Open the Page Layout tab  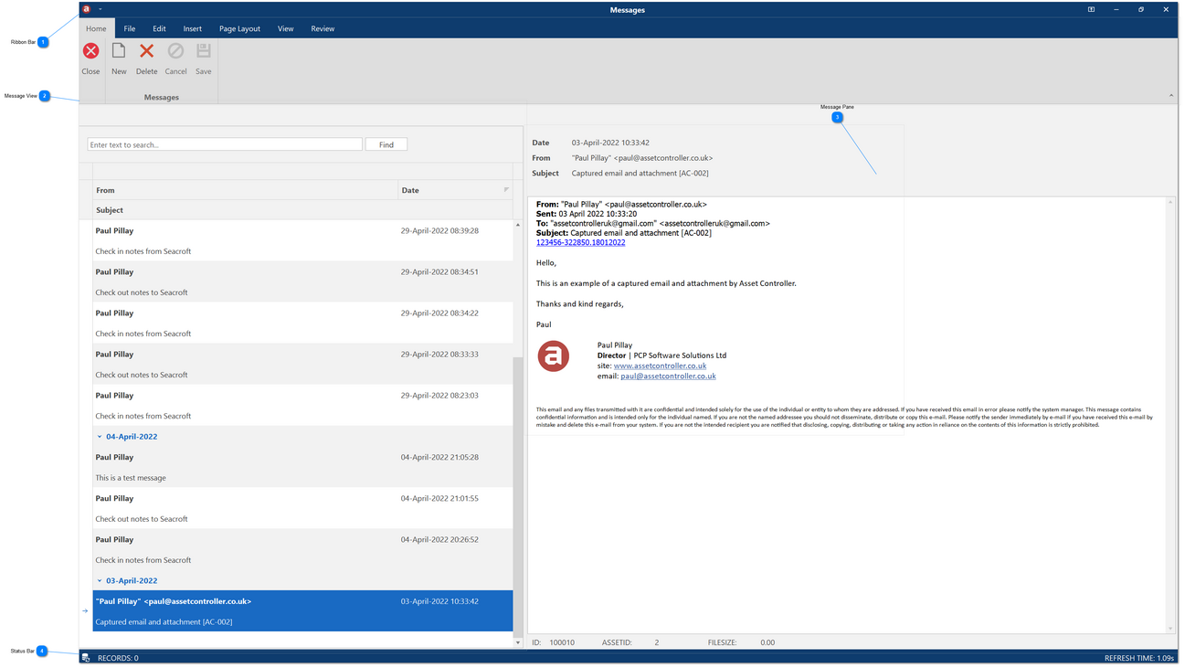pyautogui.click(x=239, y=28)
